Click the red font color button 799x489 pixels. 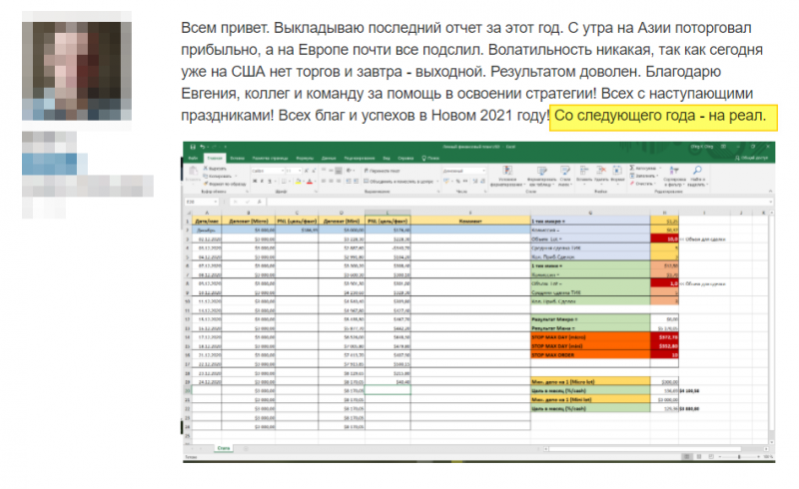click(309, 182)
